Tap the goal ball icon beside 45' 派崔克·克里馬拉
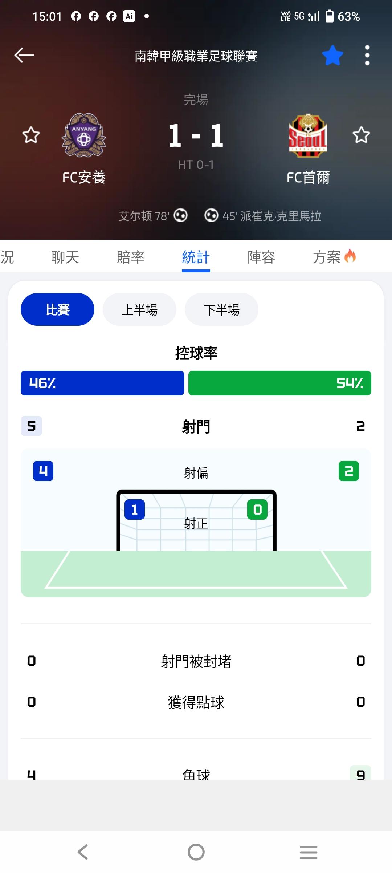 coord(211,216)
